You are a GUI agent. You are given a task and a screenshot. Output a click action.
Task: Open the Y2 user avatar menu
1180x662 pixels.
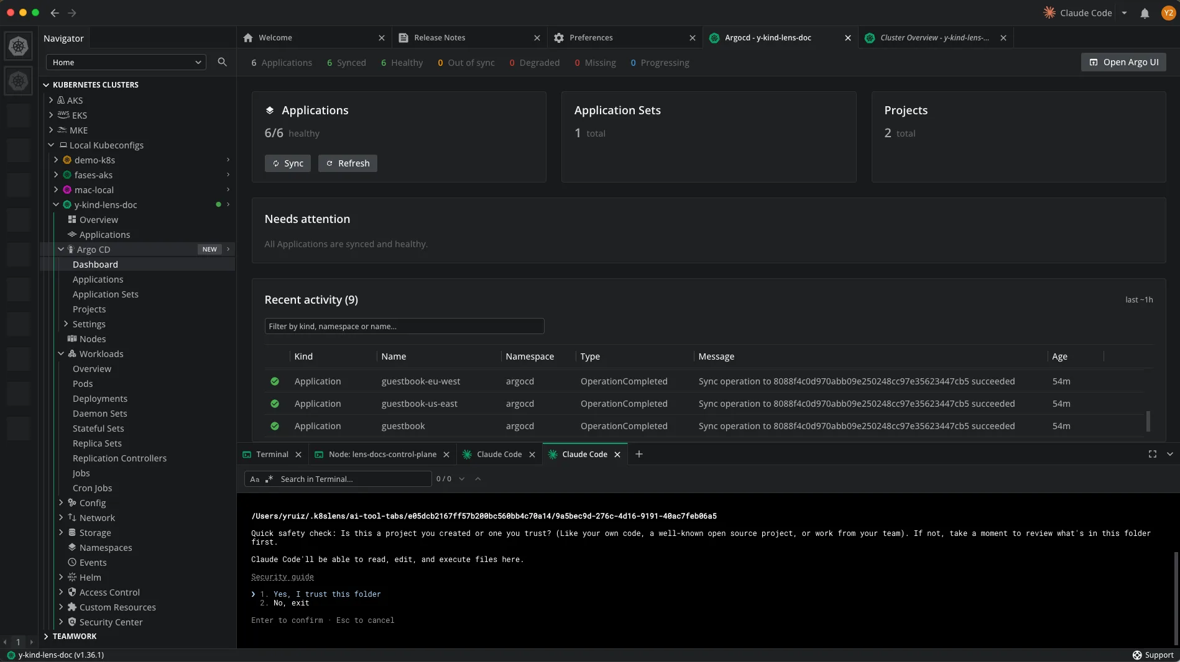click(1168, 13)
